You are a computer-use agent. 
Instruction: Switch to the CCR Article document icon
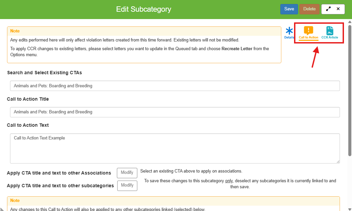point(330,31)
